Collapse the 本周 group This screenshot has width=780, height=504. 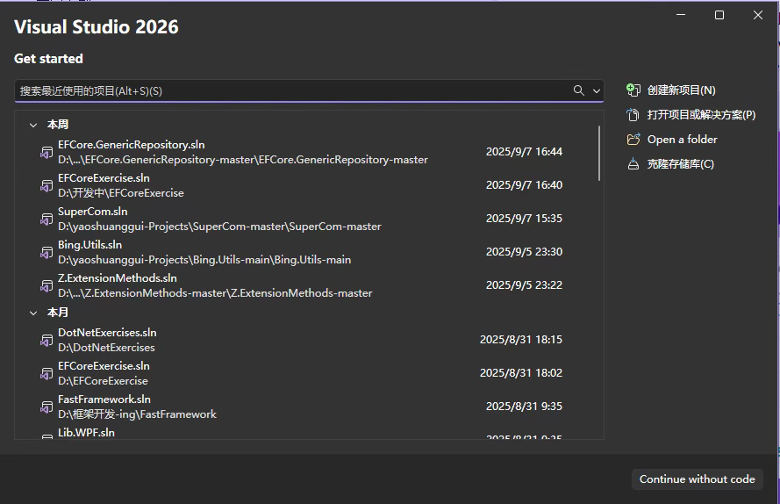[x=33, y=125]
